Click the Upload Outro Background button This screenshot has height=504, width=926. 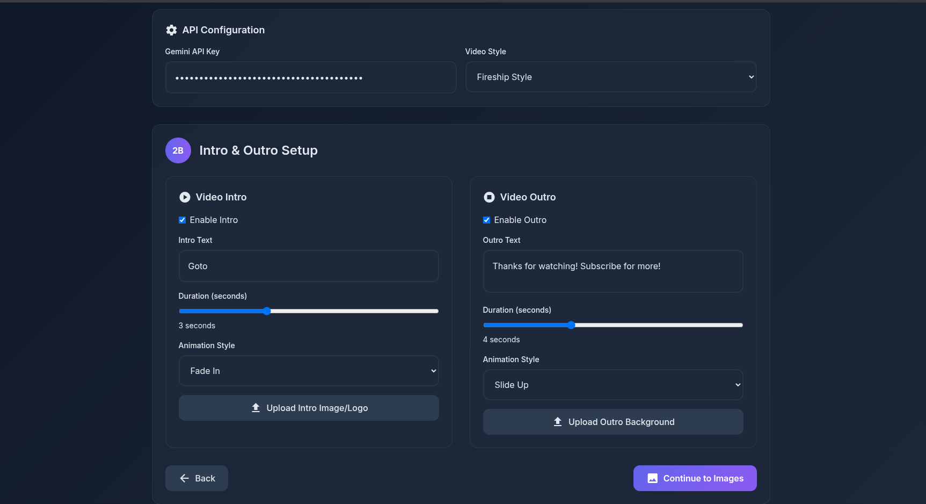click(613, 422)
